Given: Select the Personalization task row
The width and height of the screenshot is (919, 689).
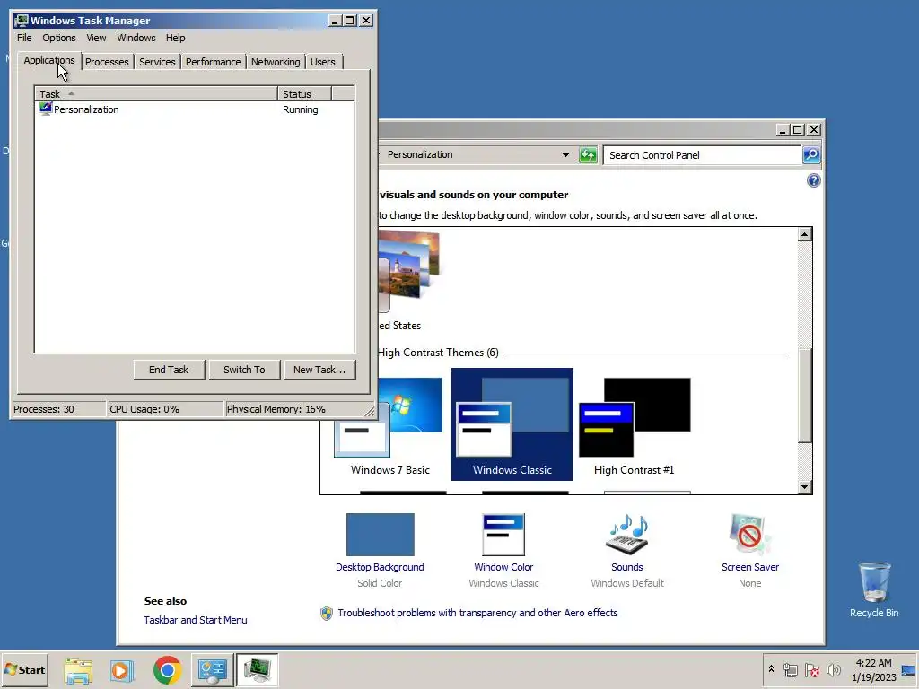Looking at the screenshot, I should click(195, 109).
